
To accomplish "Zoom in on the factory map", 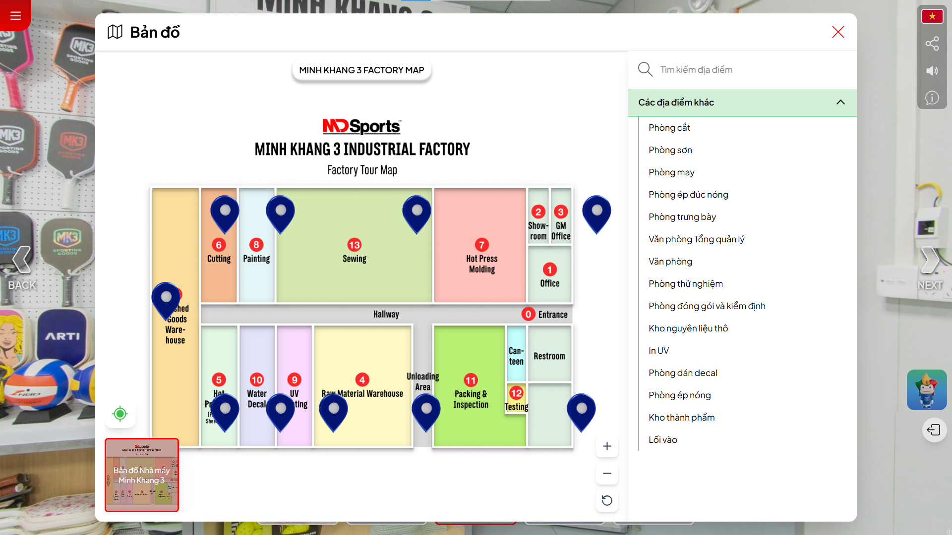I will point(607,446).
